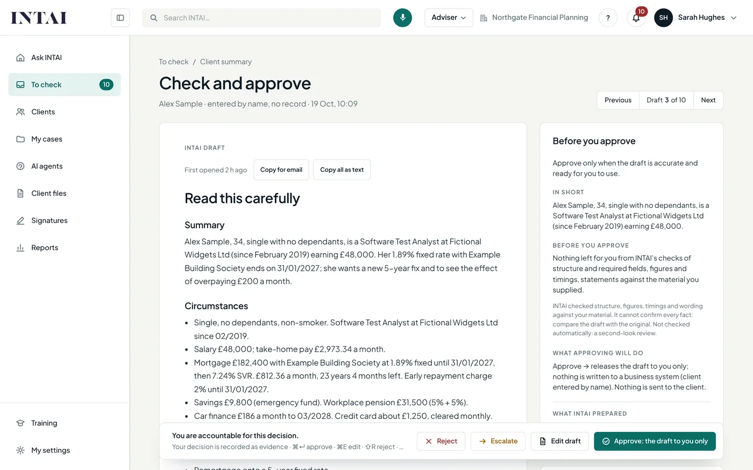Click the Training graduation cap icon
Image resolution: width=753 pixels, height=470 pixels.
coord(20,423)
